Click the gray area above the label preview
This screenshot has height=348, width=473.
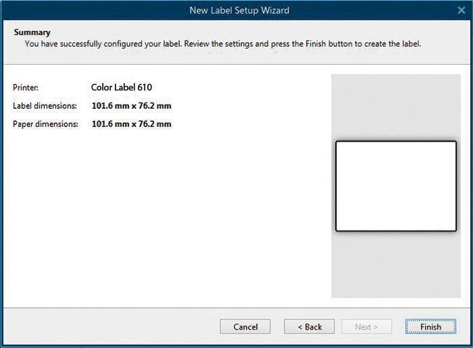pos(396,107)
